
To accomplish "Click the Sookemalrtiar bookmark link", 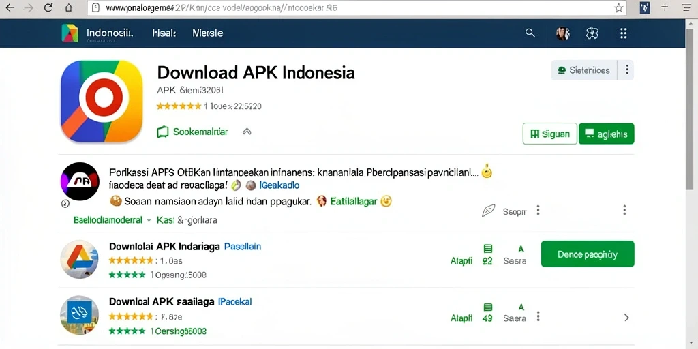I will point(192,132).
